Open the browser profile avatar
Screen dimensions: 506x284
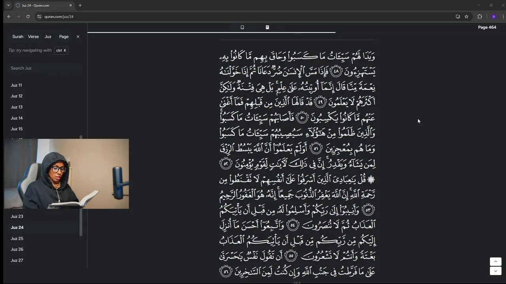[494, 17]
